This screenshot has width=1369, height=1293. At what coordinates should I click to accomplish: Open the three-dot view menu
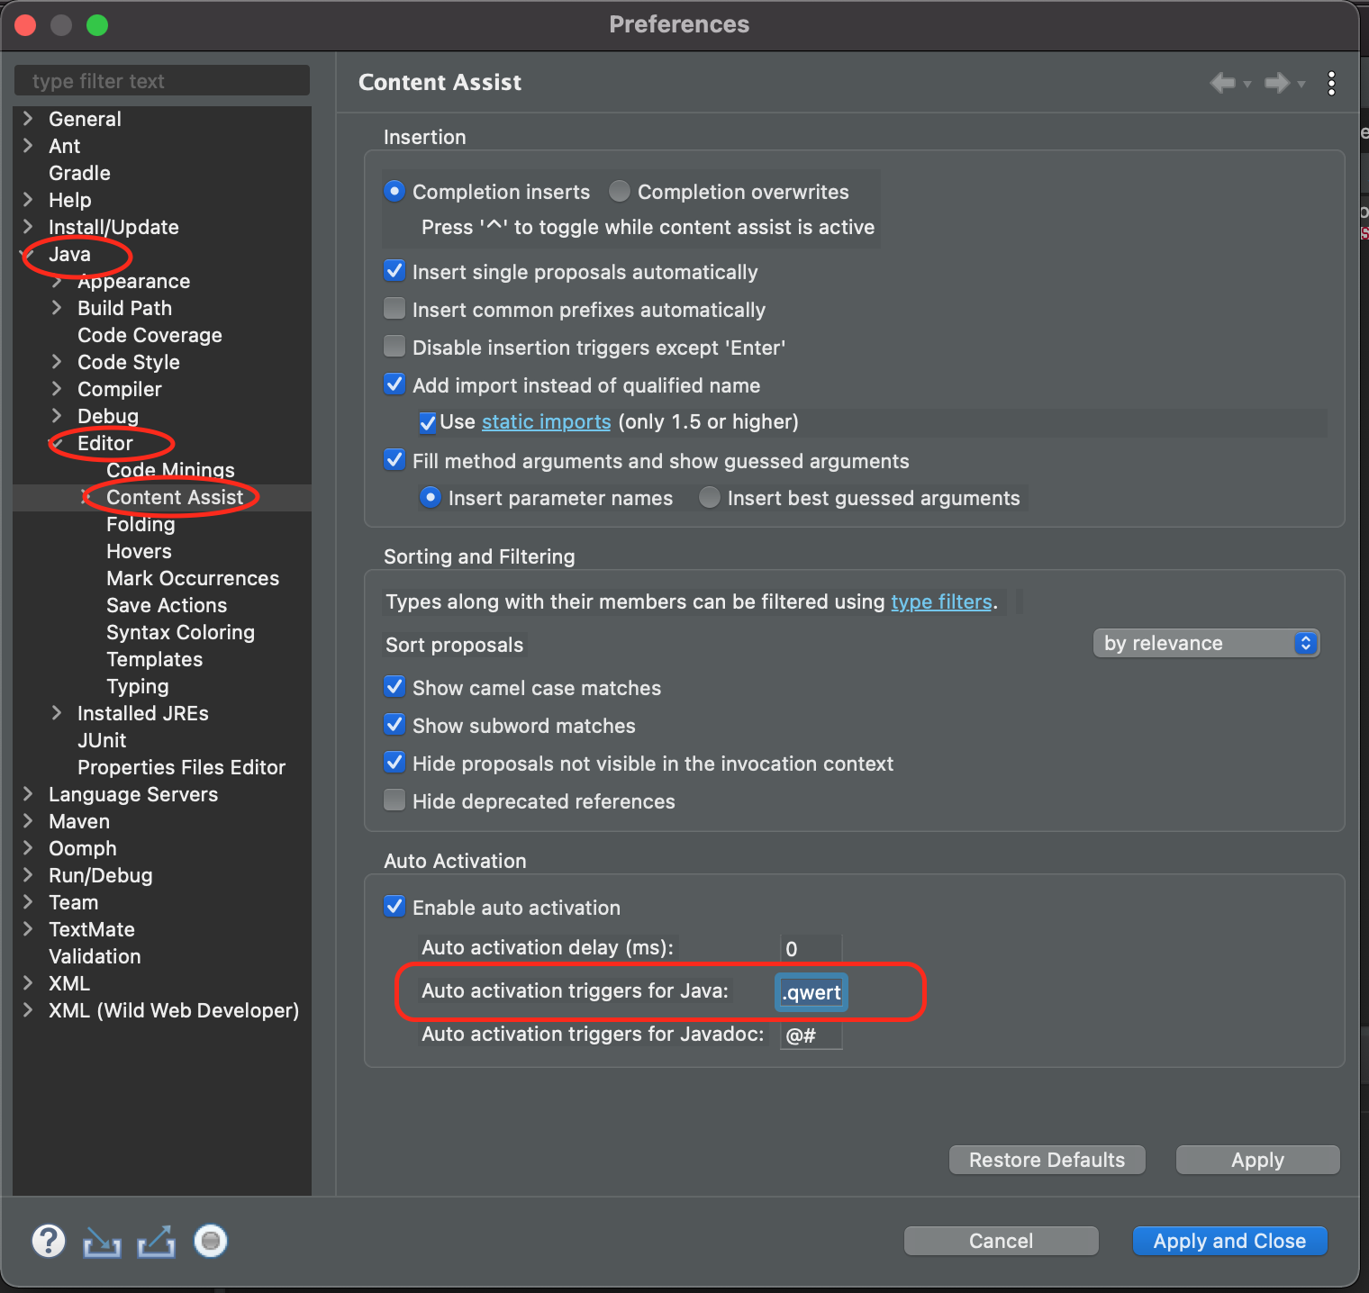point(1331,83)
